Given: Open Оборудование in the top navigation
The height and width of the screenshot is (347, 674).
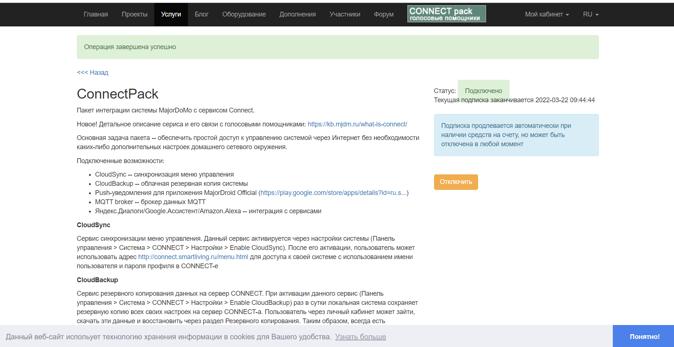Looking at the screenshot, I should pyautogui.click(x=244, y=14).
